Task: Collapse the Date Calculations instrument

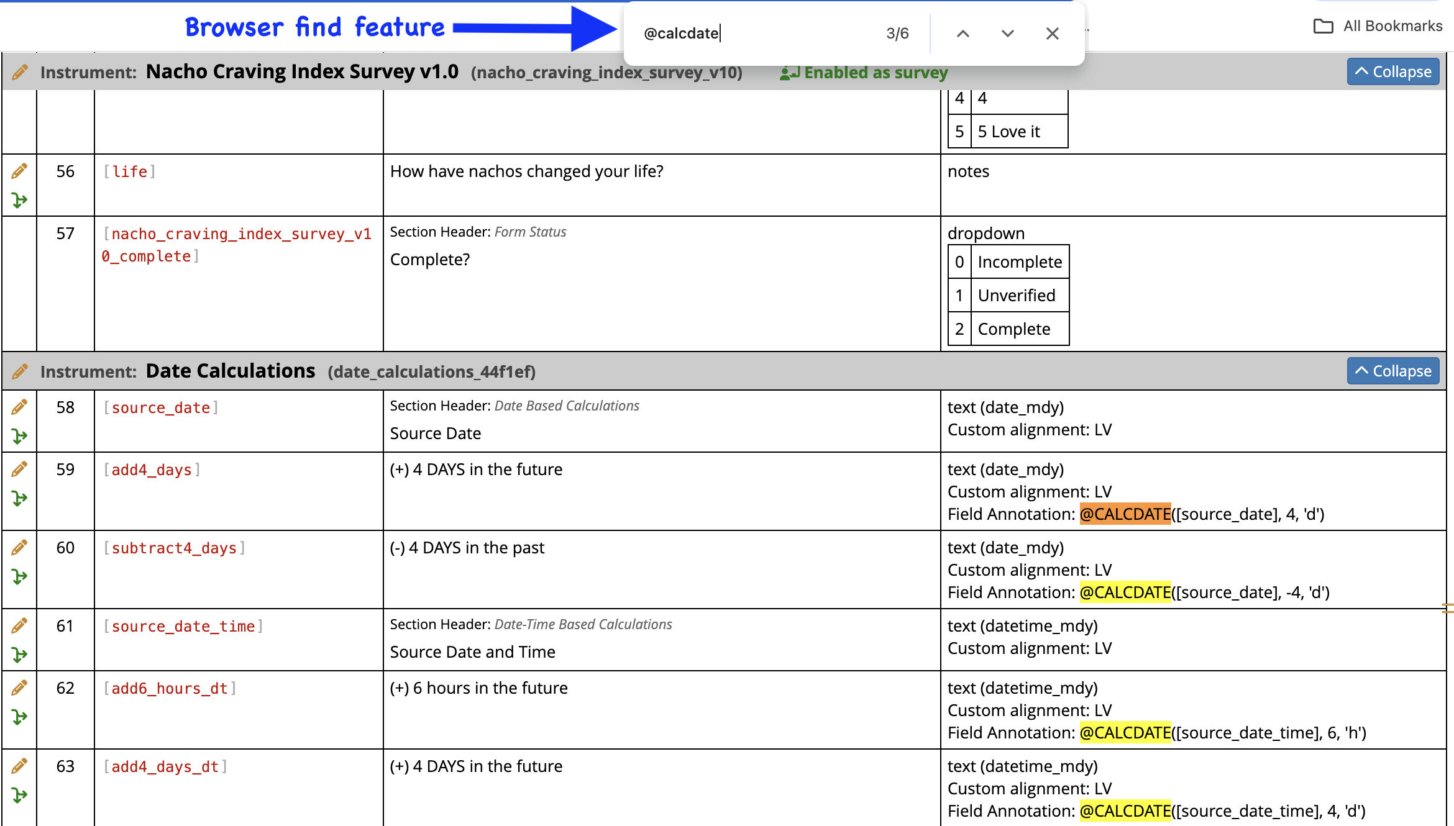Action: click(x=1393, y=371)
